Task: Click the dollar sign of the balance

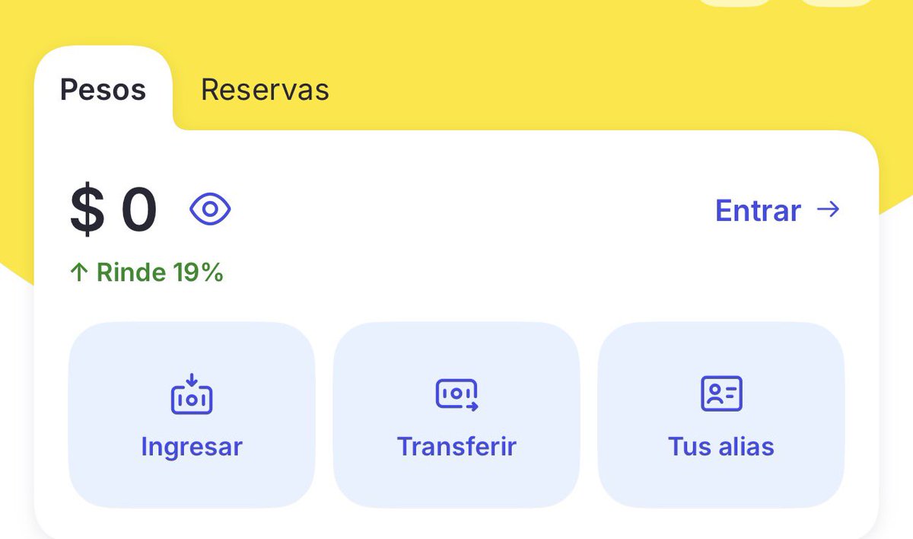Action: pyautogui.click(x=87, y=210)
